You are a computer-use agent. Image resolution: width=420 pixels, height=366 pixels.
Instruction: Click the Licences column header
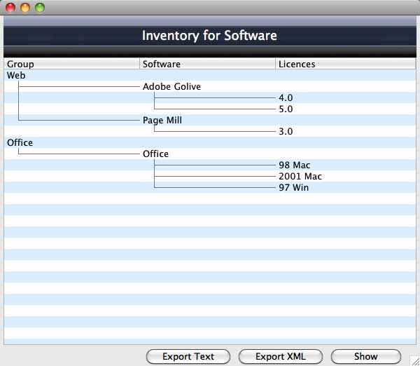(346, 64)
